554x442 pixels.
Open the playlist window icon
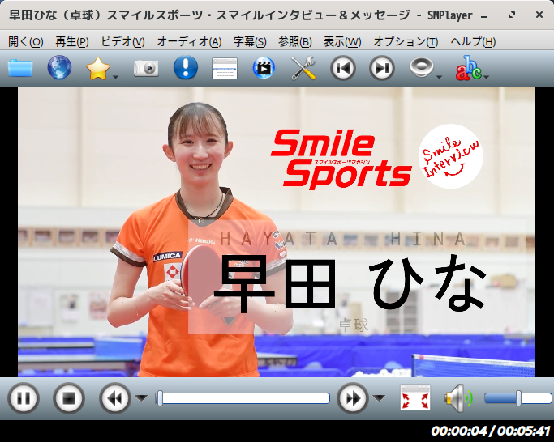pyautogui.click(x=225, y=69)
